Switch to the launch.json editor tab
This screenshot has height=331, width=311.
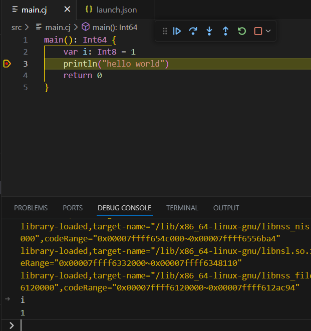(117, 10)
